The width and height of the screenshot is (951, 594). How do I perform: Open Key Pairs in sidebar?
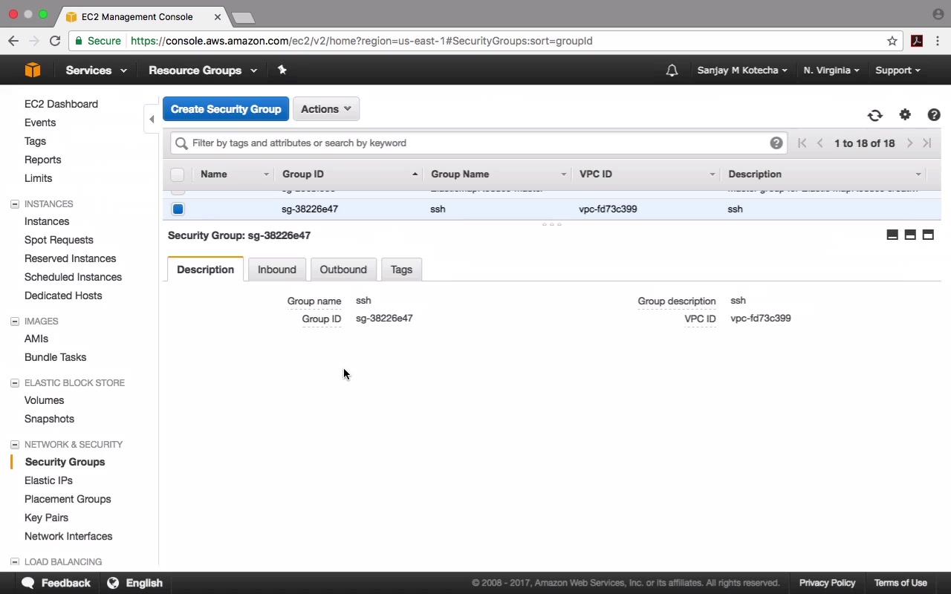pyautogui.click(x=46, y=518)
